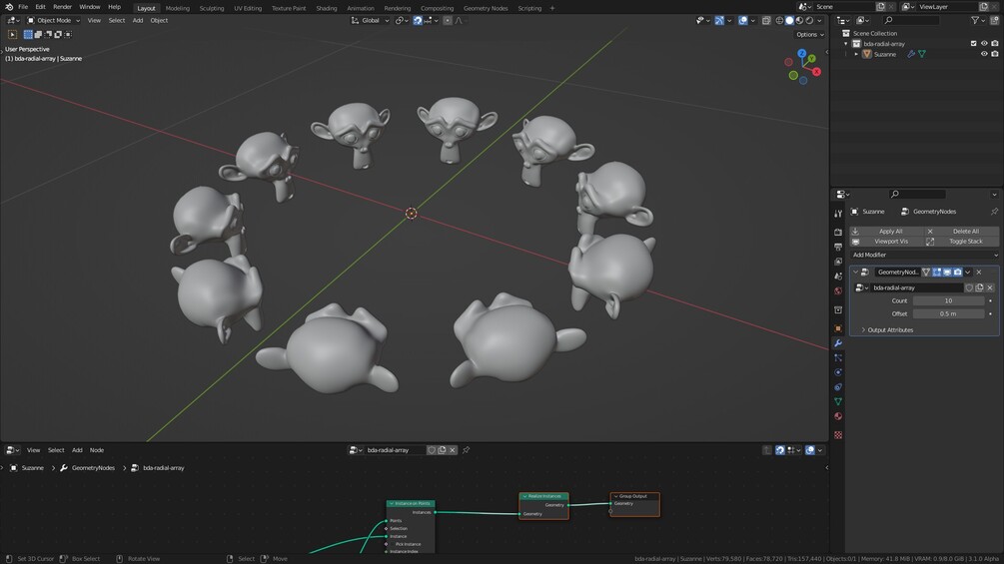1004x564 pixels.
Task: Open the Object Data properties triangle tab
Action: click(838, 401)
